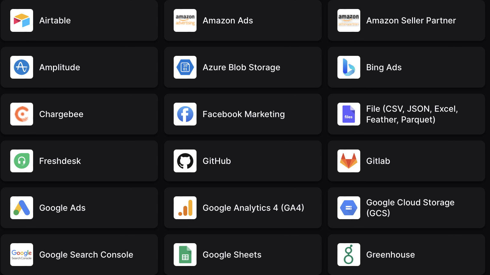Click the Amplitude logo icon

22,67
